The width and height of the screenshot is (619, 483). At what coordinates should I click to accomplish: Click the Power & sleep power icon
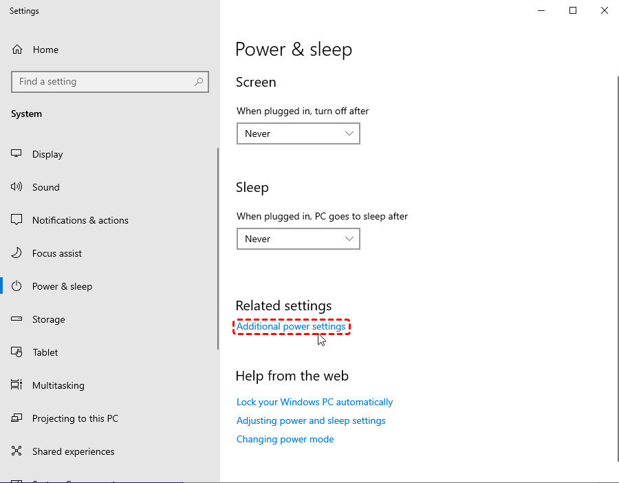click(x=17, y=286)
